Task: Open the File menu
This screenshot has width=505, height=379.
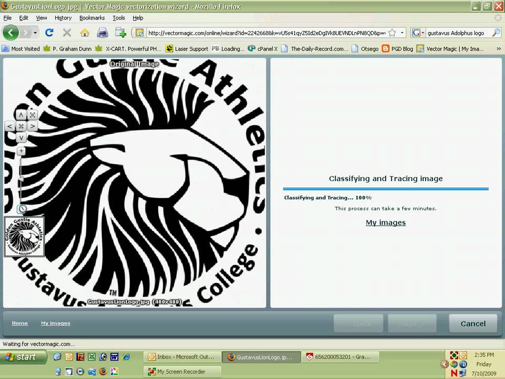Action: coord(7,18)
